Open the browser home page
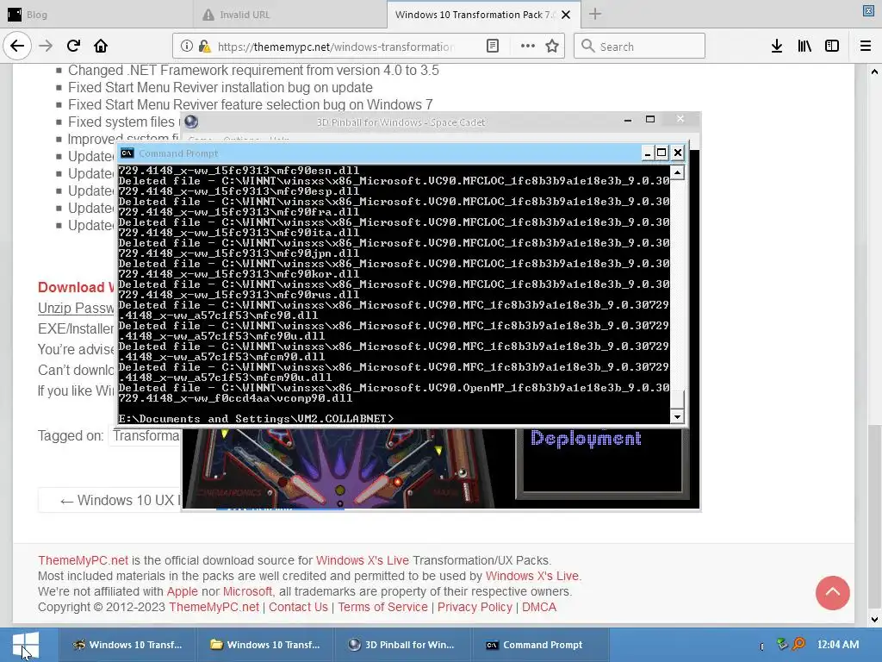This screenshot has width=882, height=662. coord(101,47)
